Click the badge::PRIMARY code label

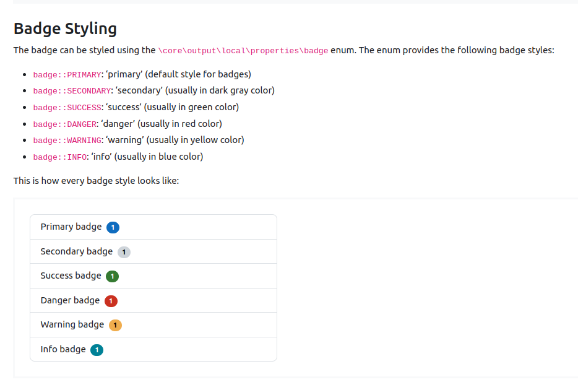point(67,75)
